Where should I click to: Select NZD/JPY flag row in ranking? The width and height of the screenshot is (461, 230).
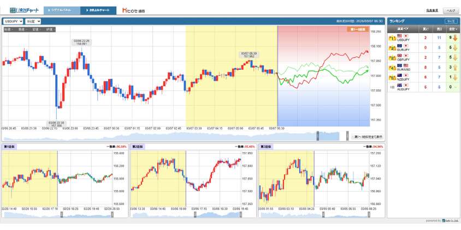coord(404,77)
